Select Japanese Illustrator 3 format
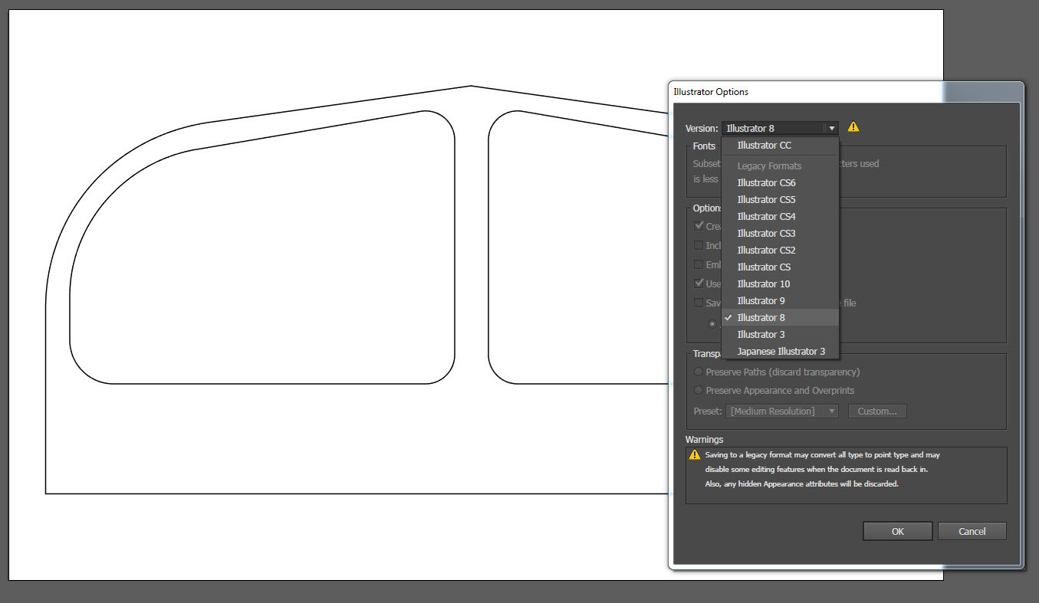 point(781,352)
